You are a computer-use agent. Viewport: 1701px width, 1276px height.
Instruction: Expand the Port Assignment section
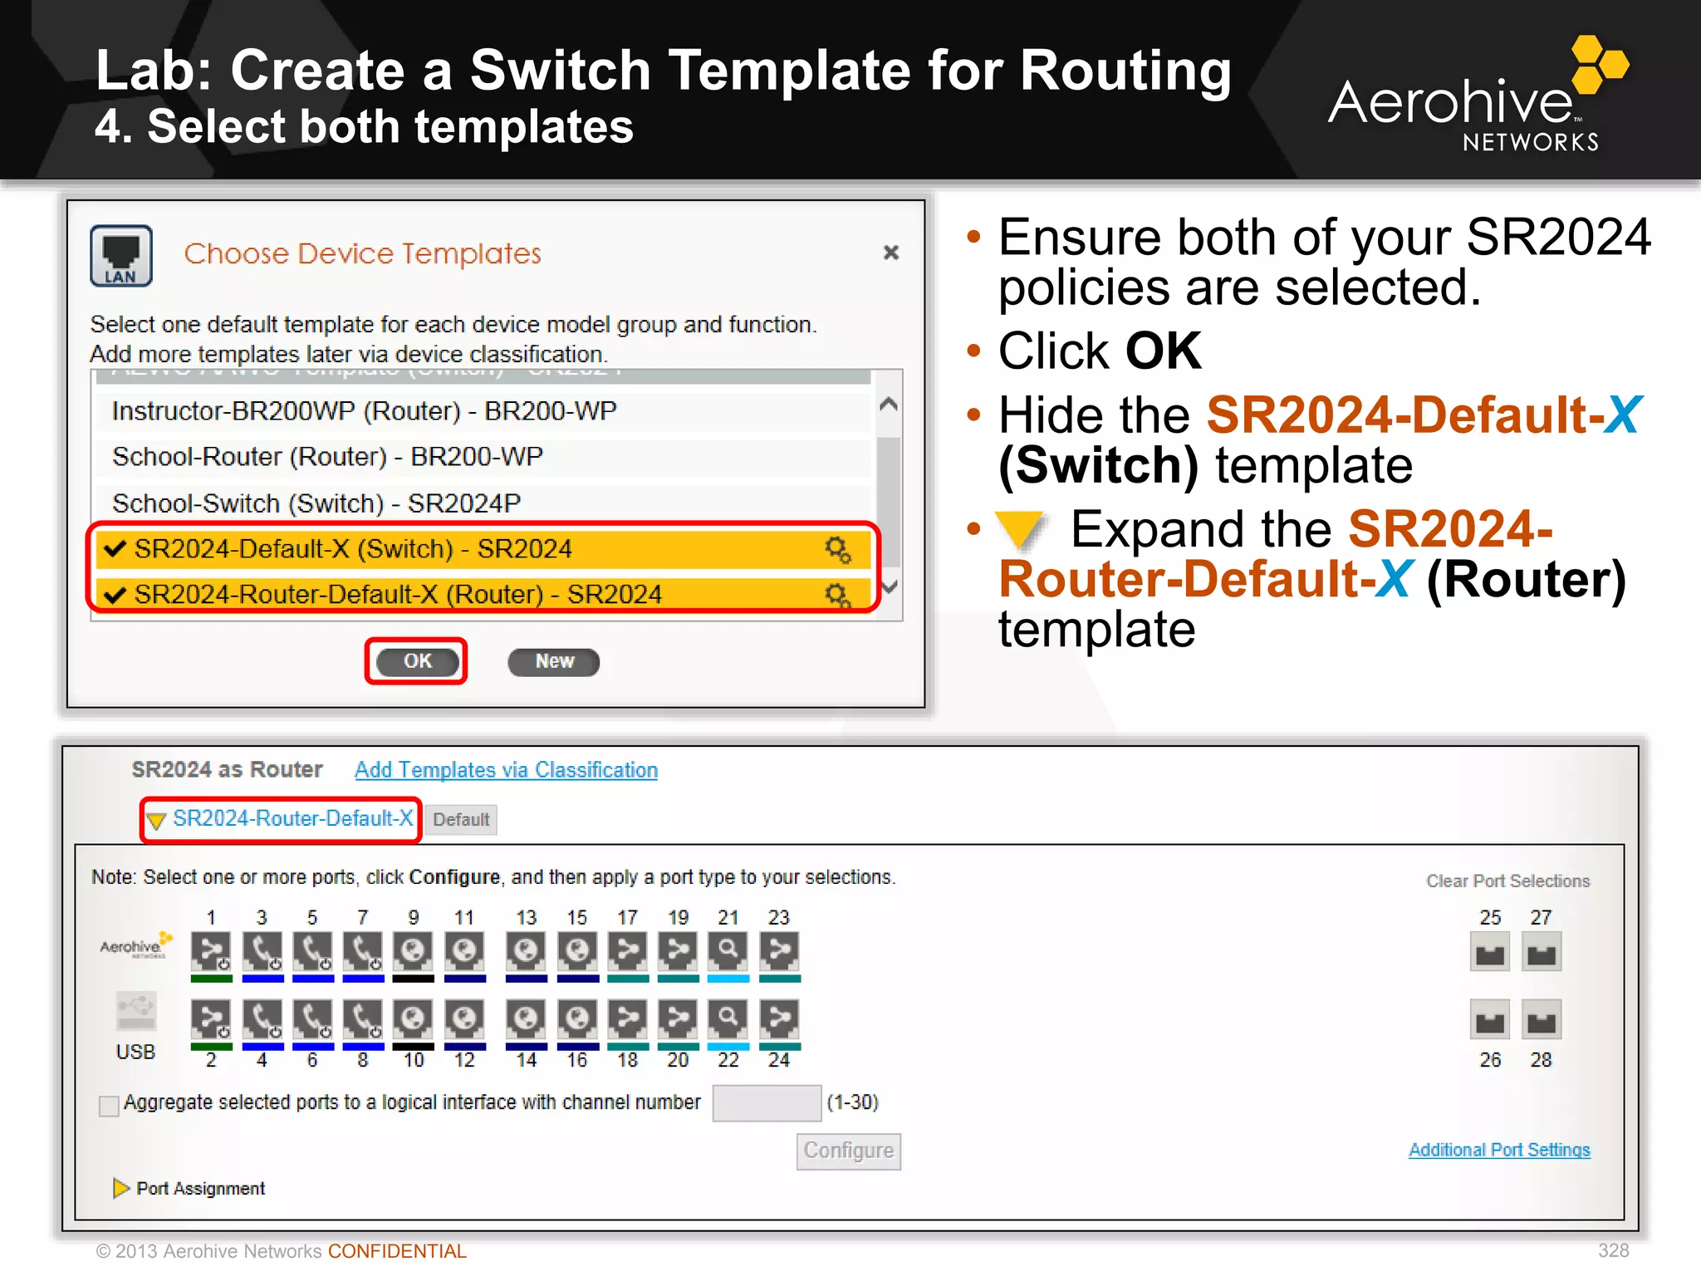[120, 1189]
